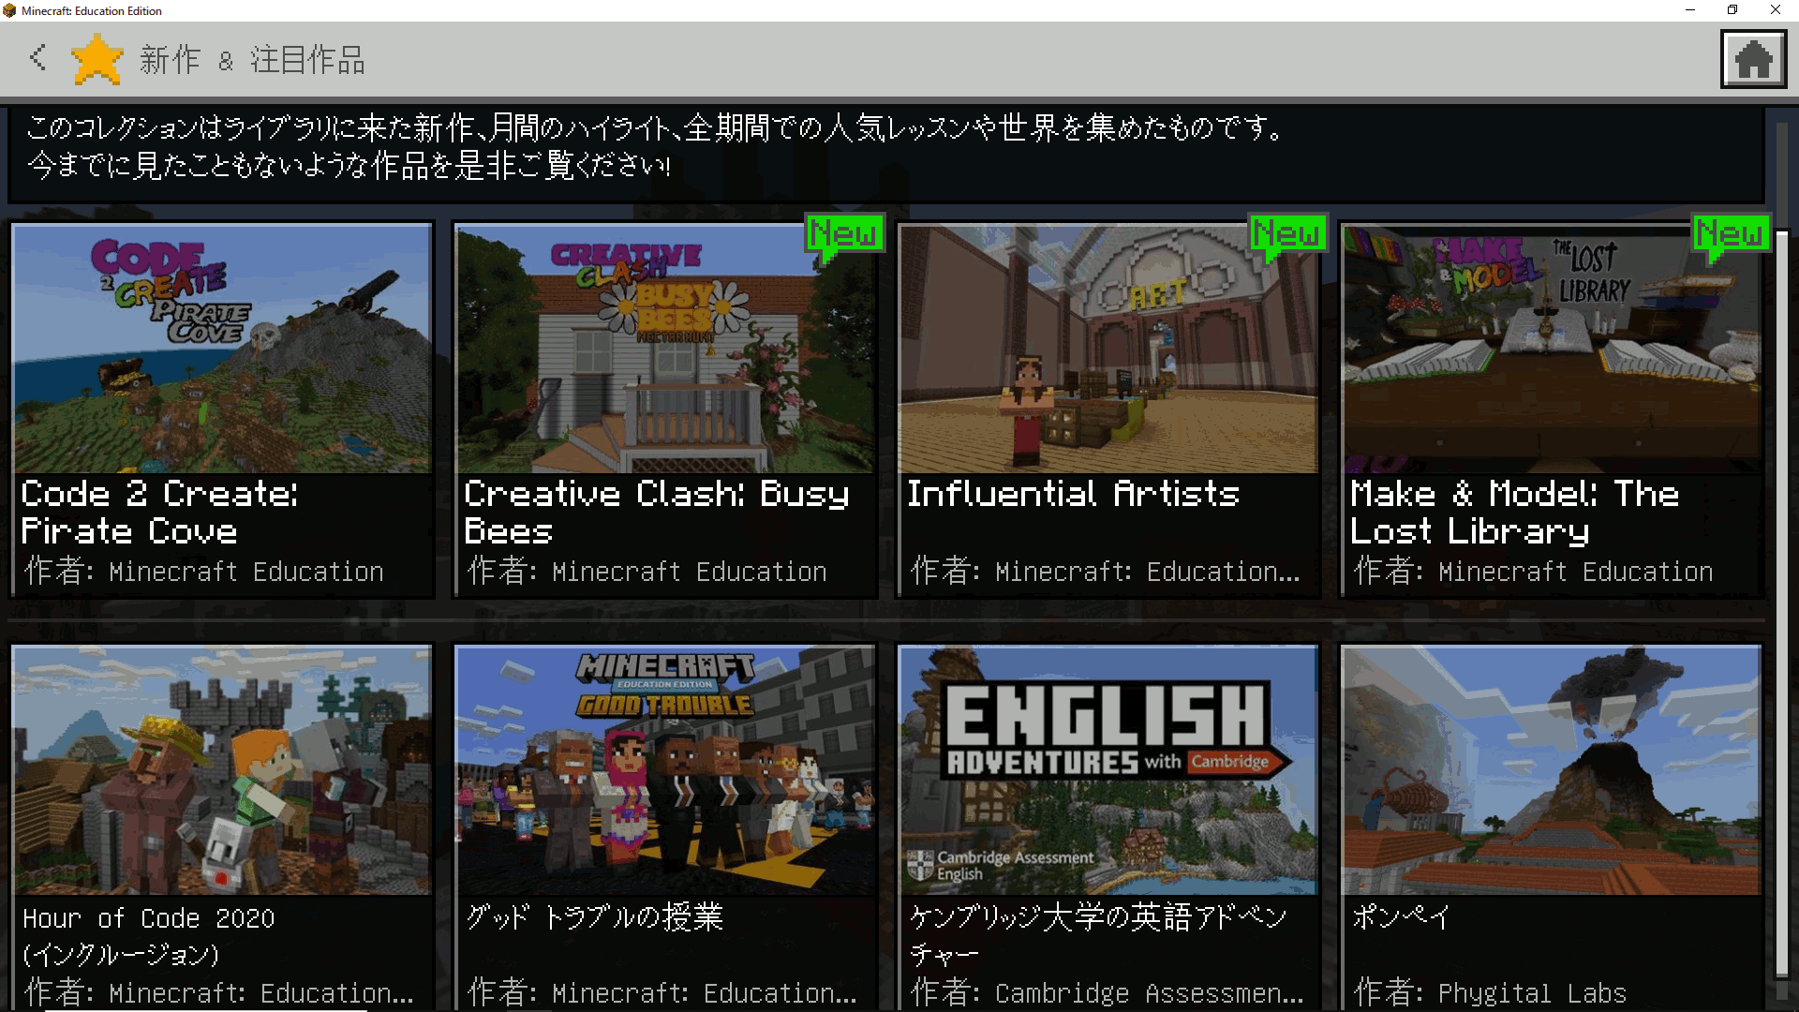Open Hour of Code 2020 thumbnail
Image resolution: width=1799 pixels, height=1012 pixels.
(222, 770)
